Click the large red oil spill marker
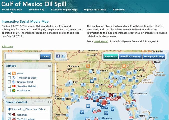Screen dimensions: 169x120 [104, 102]
